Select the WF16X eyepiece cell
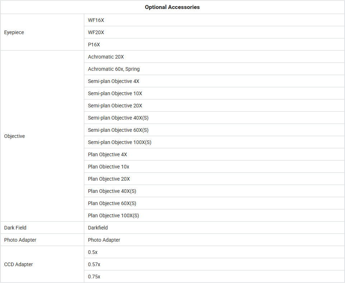Screen dimensions: 345x283 (214, 20)
